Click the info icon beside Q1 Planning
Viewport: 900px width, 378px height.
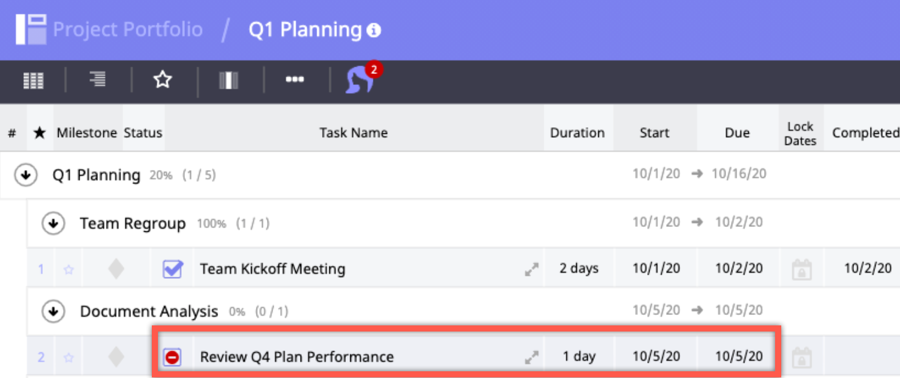tap(373, 30)
